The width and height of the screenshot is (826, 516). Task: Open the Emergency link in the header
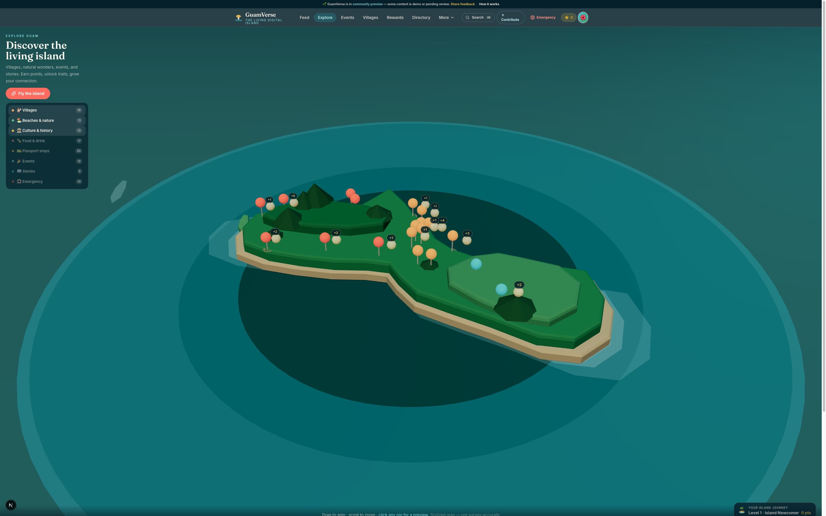[x=543, y=17]
